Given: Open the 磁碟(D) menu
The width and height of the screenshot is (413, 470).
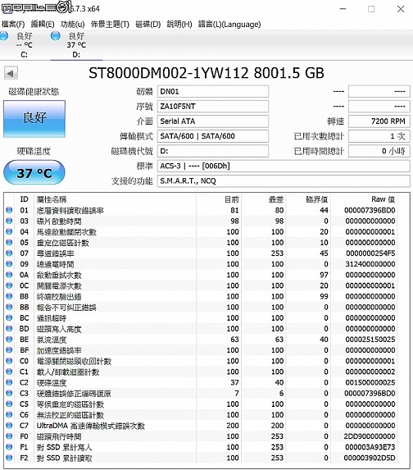Looking at the screenshot, I should [148, 24].
